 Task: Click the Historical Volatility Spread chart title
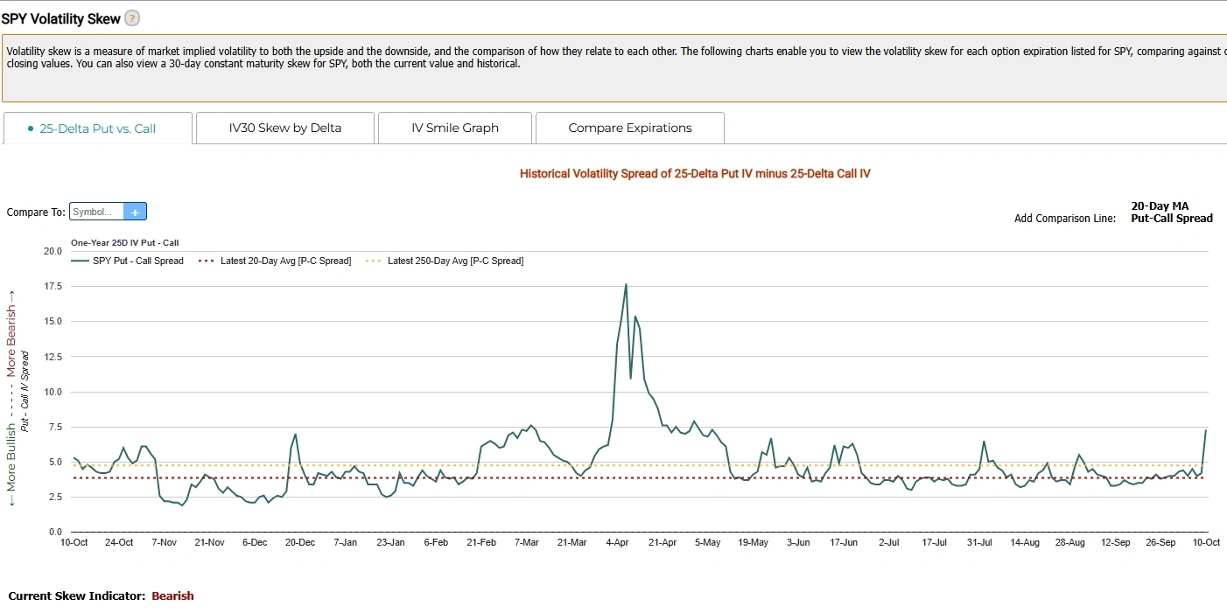click(695, 174)
